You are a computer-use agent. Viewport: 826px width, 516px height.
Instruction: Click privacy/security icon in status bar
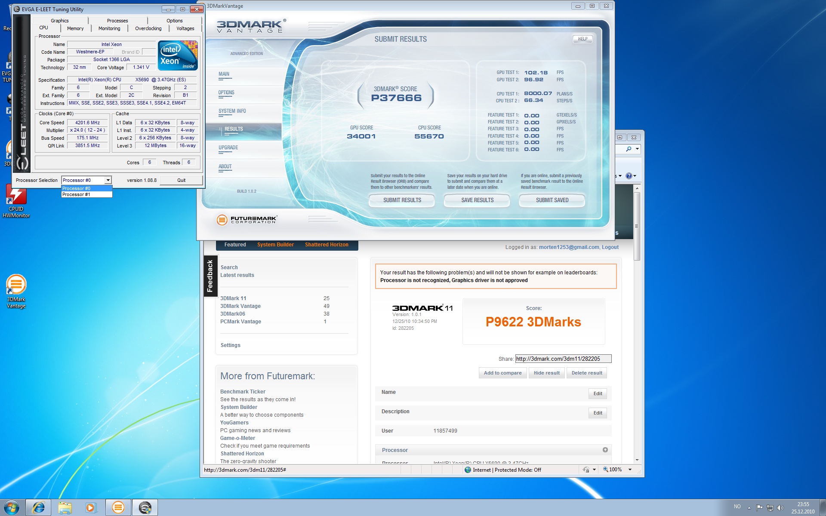[x=586, y=470]
